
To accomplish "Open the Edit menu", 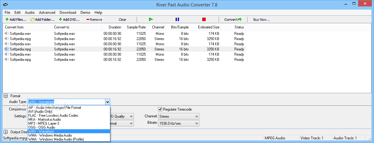I will 18,13.
